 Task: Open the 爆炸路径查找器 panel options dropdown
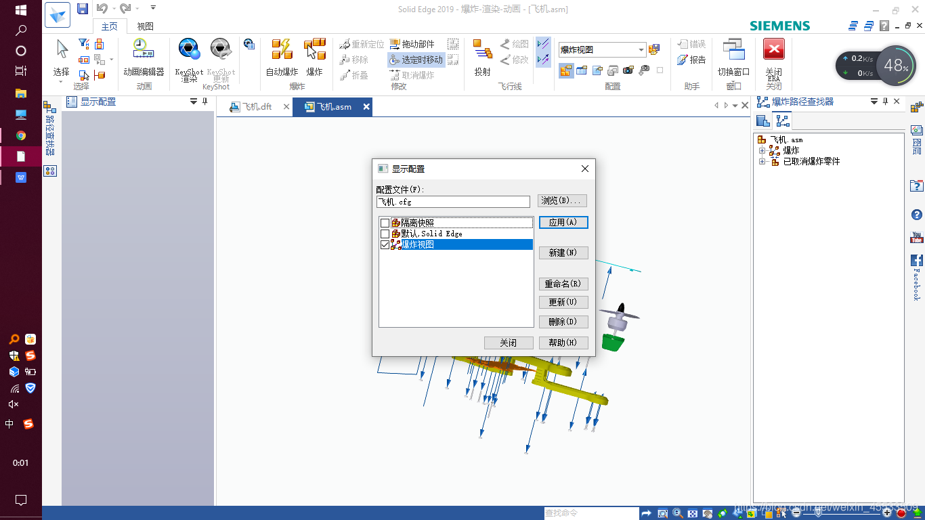click(874, 102)
